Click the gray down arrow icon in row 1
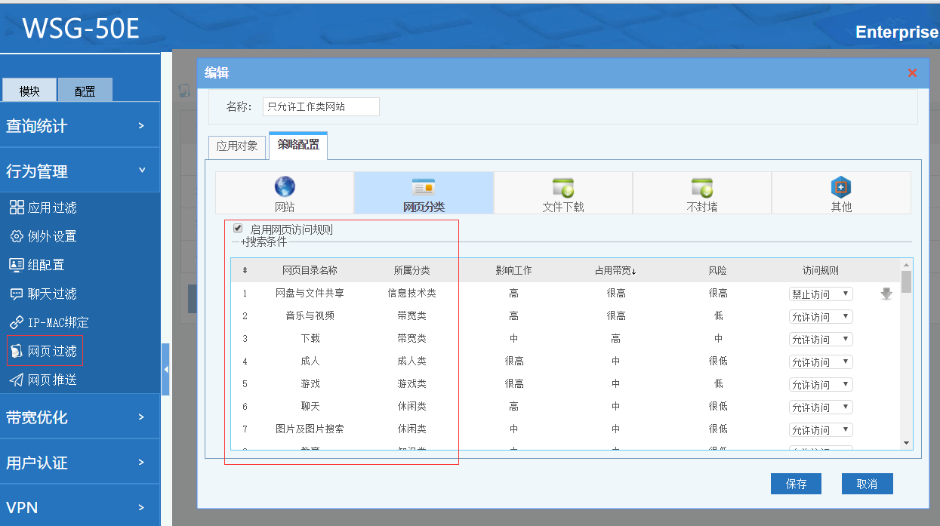The width and height of the screenshot is (940, 526). coord(886,294)
